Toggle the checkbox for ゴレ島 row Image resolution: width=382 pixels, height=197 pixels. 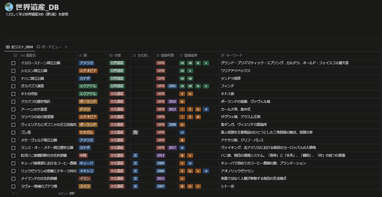[x=13, y=132]
